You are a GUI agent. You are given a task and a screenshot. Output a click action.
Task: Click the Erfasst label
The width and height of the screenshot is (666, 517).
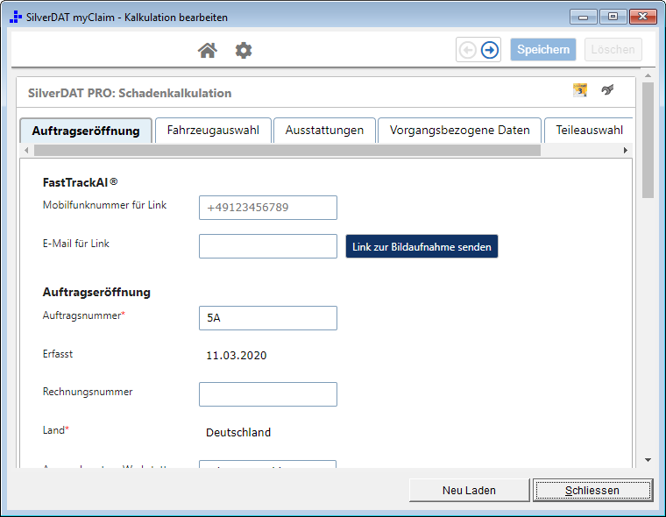point(58,354)
